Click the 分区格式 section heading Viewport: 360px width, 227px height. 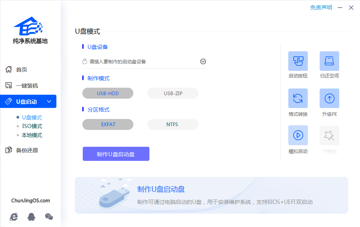click(x=98, y=110)
